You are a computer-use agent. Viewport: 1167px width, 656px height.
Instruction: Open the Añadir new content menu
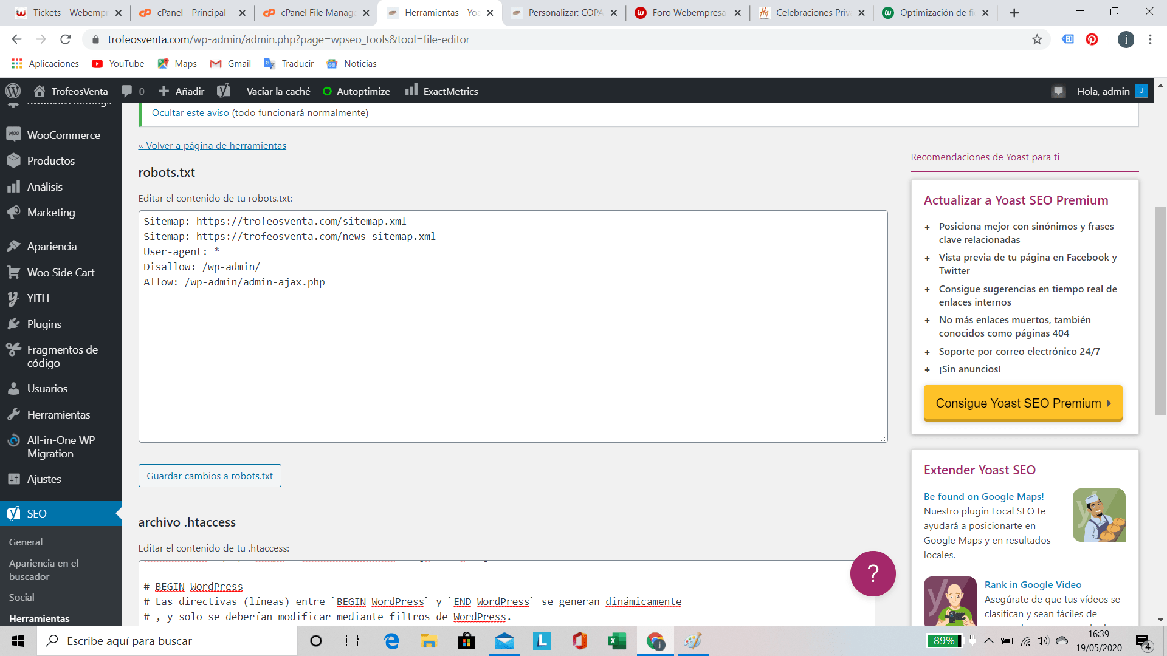[x=181, y=91]
